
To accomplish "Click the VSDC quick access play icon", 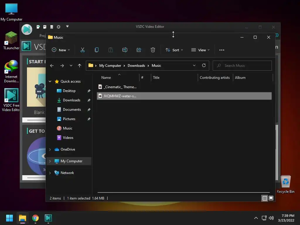I will coord(59,27).
